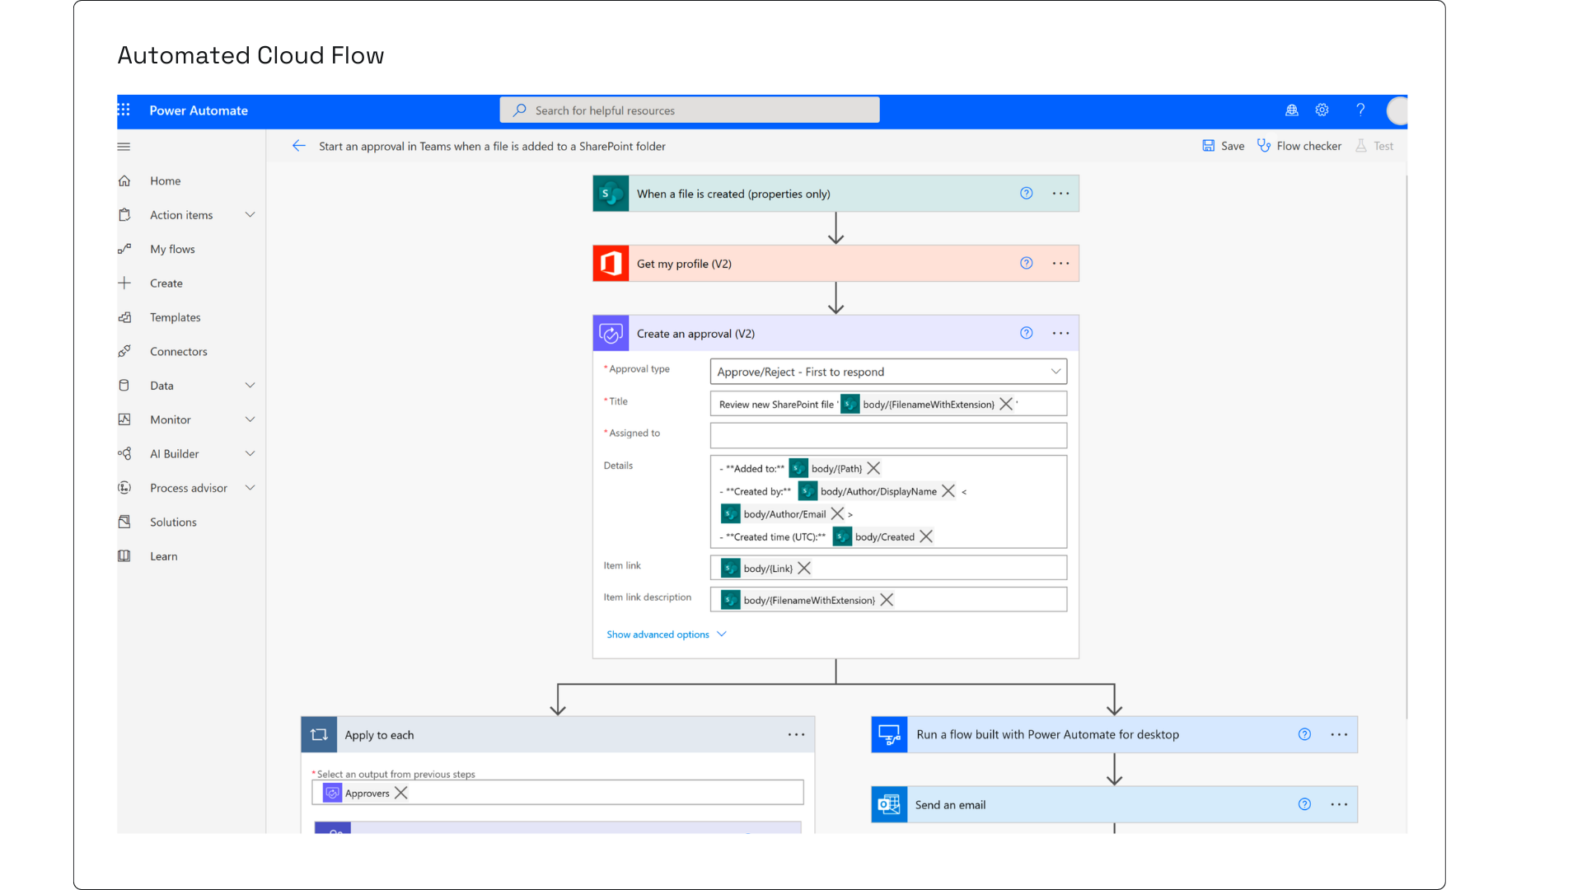1582x890 pixels.
Task: Open ellipsis menu on When a file is created
Action: tap(1060, 194)
